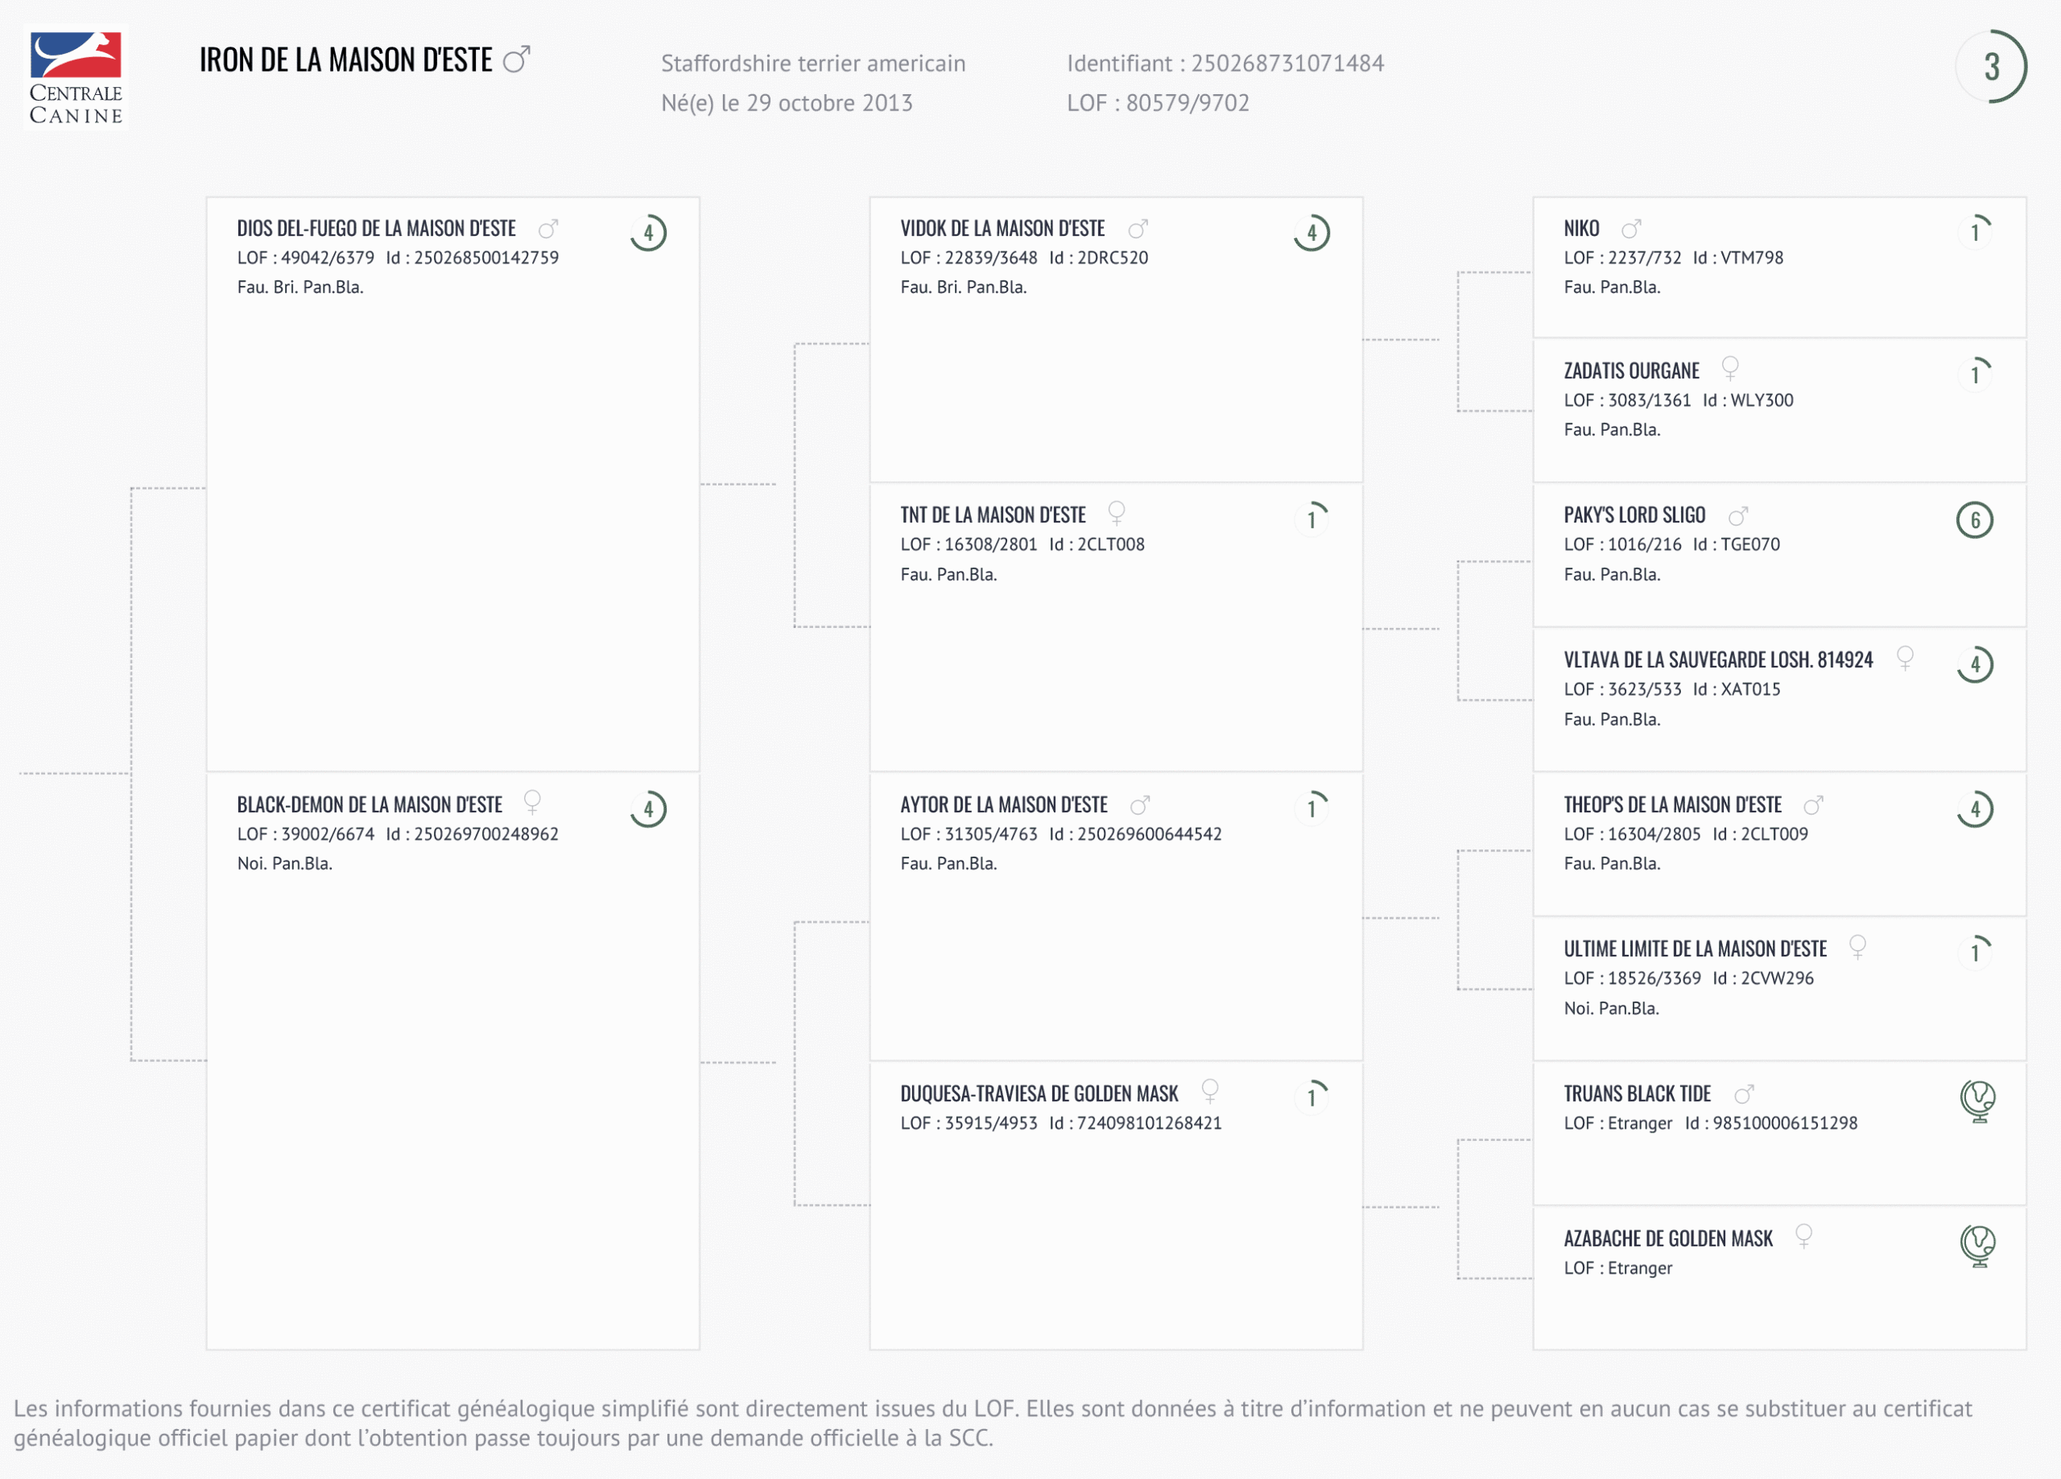Click the circled 6 badge for PAKY'S LORD SLIGO
This screenshot has height=1479, width=2061.
pyautogui.click(x=1975, y=520)
